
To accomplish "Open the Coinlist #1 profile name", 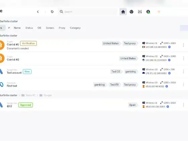I will (13, 44).
